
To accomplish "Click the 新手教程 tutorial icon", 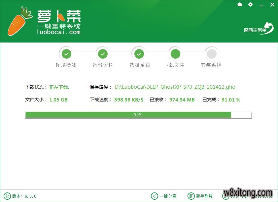I will (191, 196).
